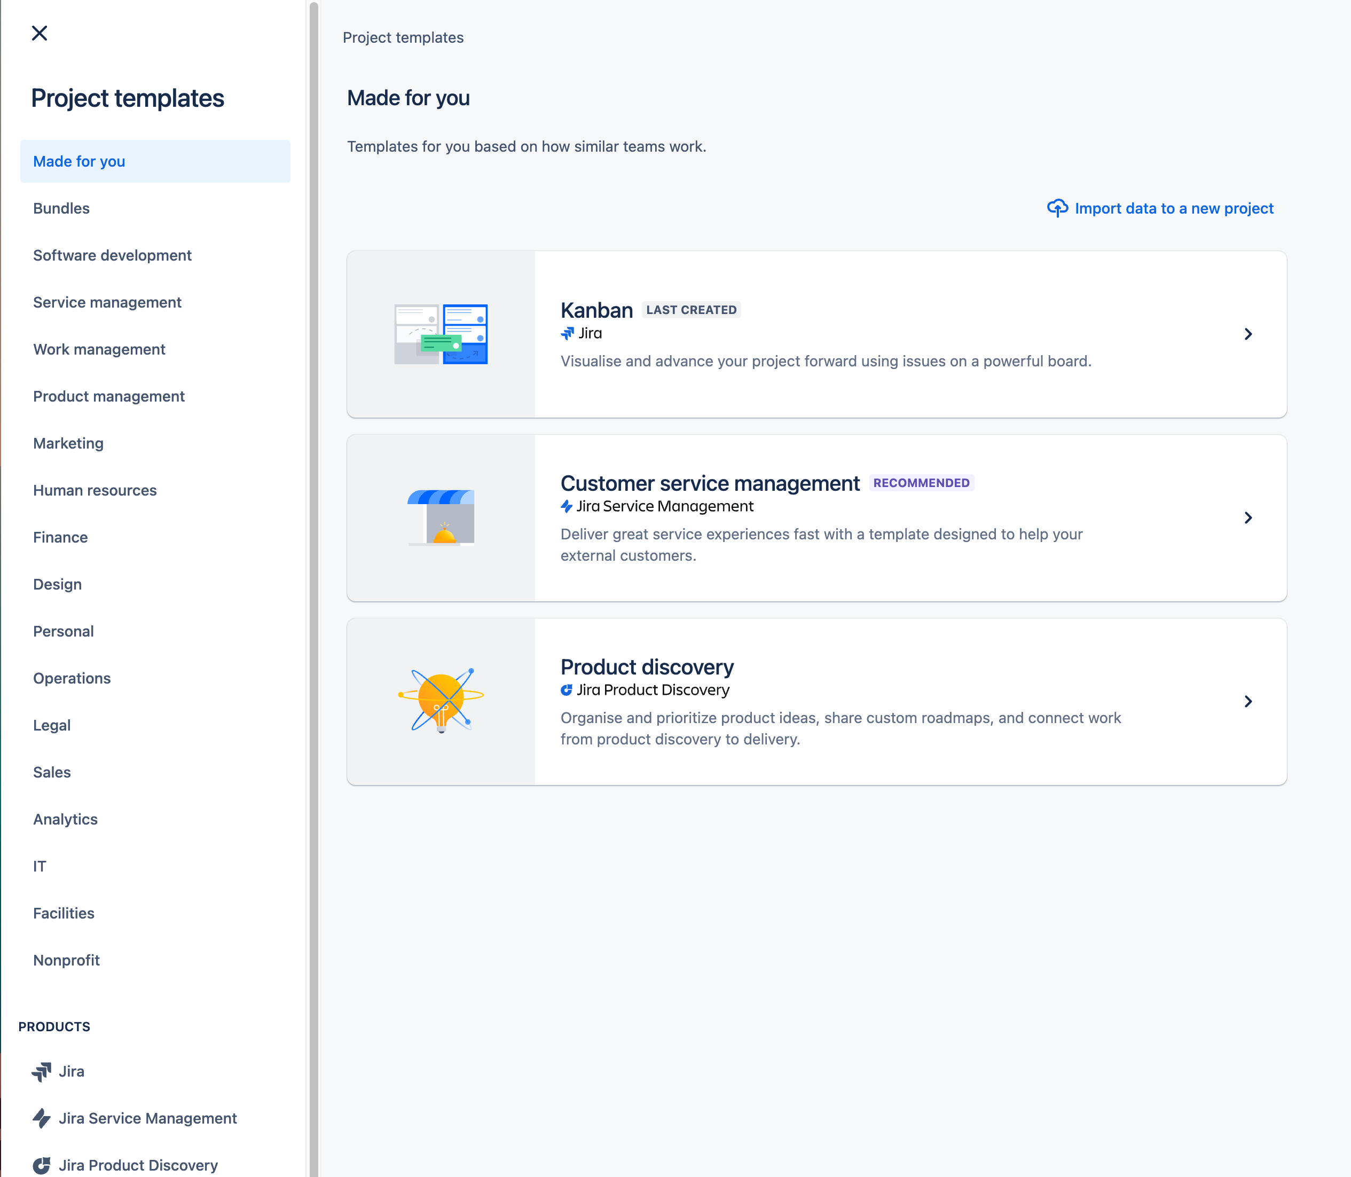This screenshot has width=1351, height=1177.
Task: Show Design templates
Action: 155,584
